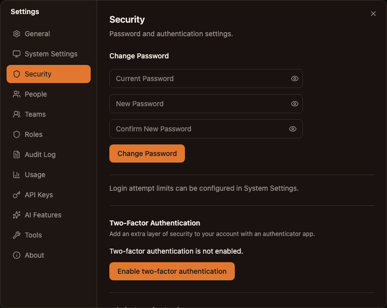
Task: Click the General gear icon
Action: pyautogui.click(x=17, y=34)
